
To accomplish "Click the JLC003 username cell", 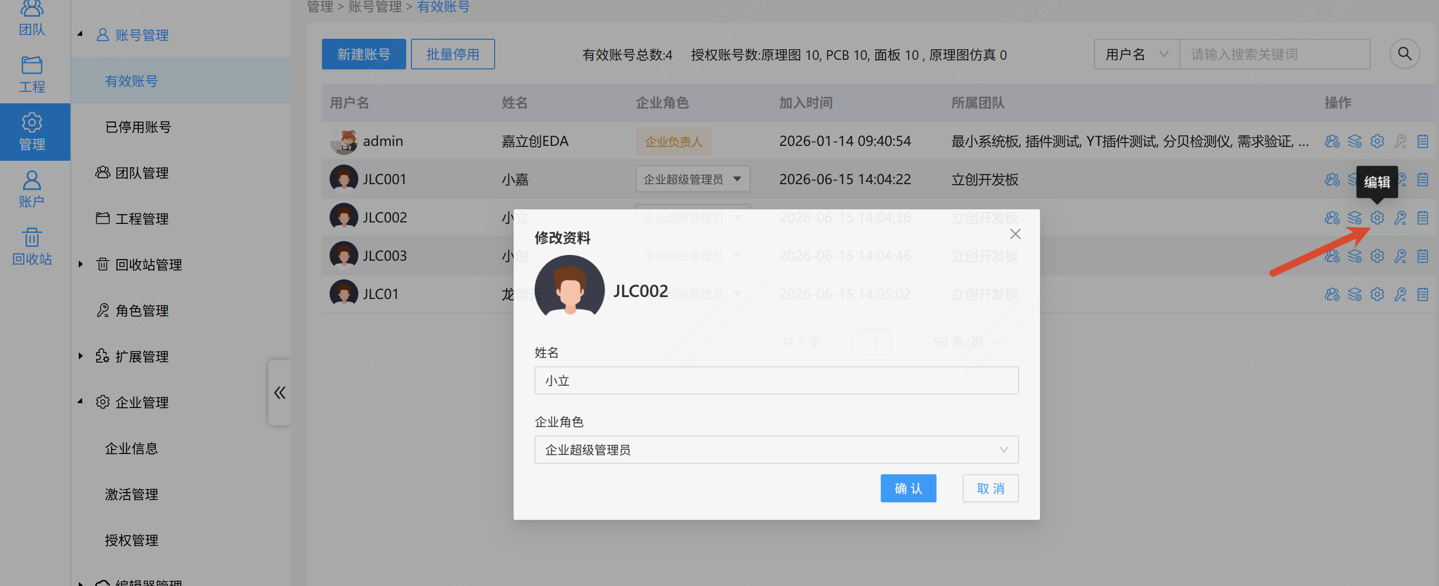I will click(x=384, y=256).
